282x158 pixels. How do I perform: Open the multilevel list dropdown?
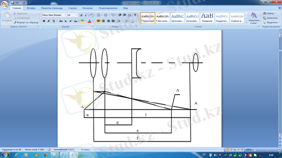[115, 15]
